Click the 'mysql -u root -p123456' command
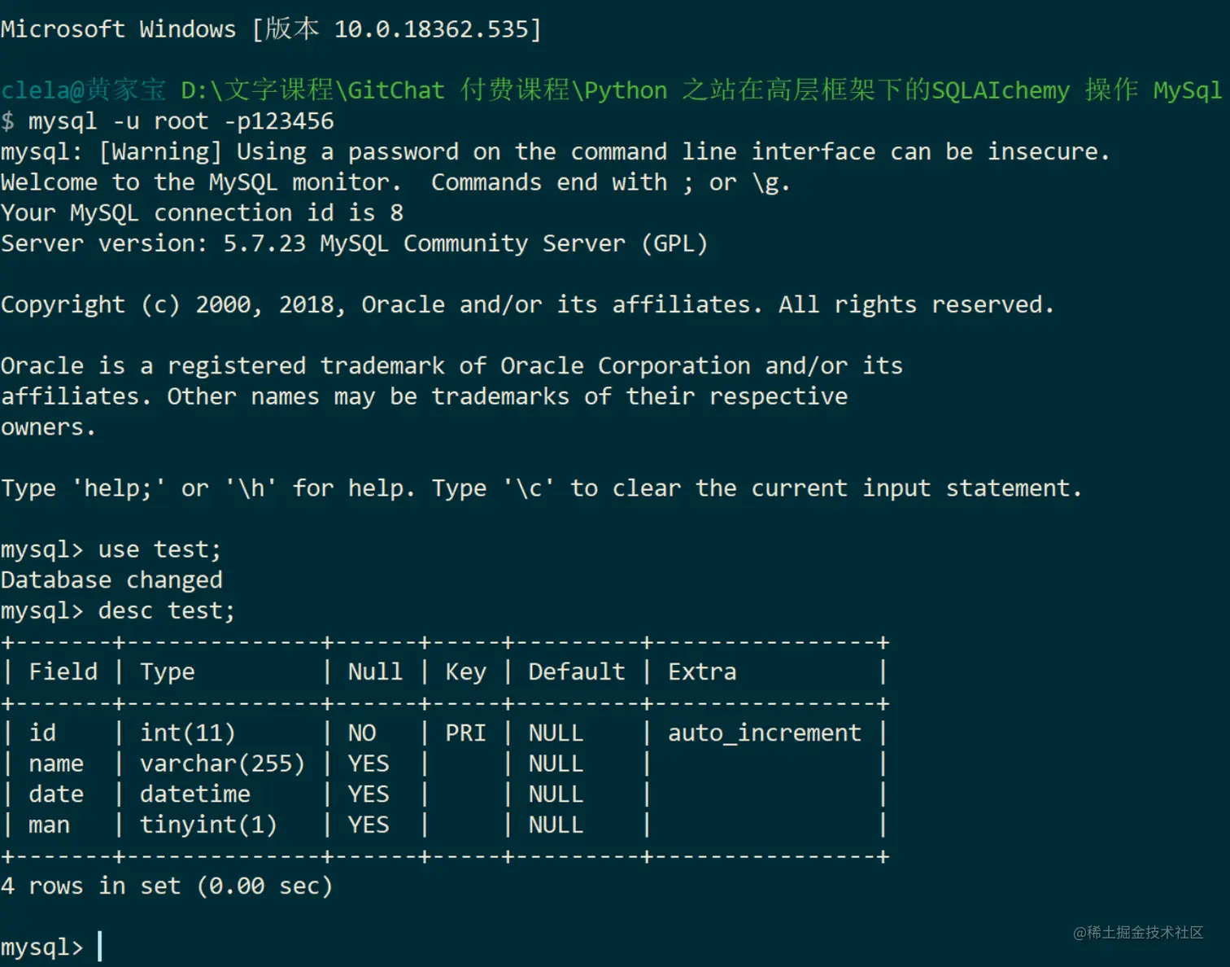1230x967 pixels. click(x=181, y=121)
